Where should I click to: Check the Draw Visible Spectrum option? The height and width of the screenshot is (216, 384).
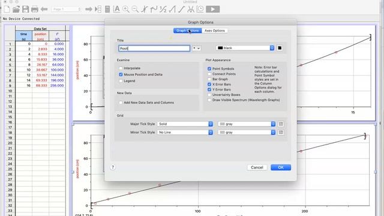click(209, 100)
